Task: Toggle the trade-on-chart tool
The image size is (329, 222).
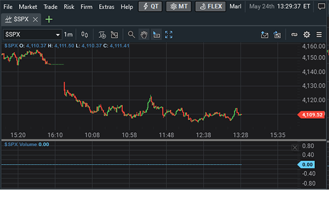Action: (157, 35)
